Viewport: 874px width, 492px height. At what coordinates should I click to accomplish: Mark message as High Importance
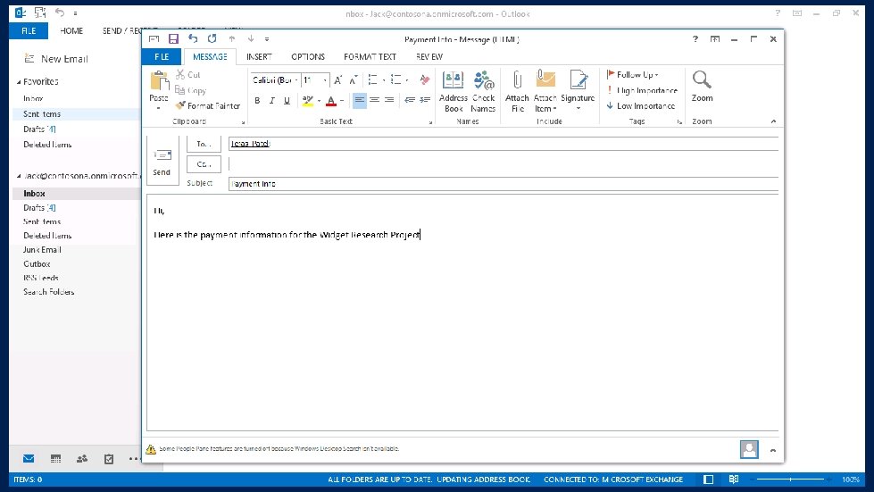pyautogui.click(x=642, y=90)
